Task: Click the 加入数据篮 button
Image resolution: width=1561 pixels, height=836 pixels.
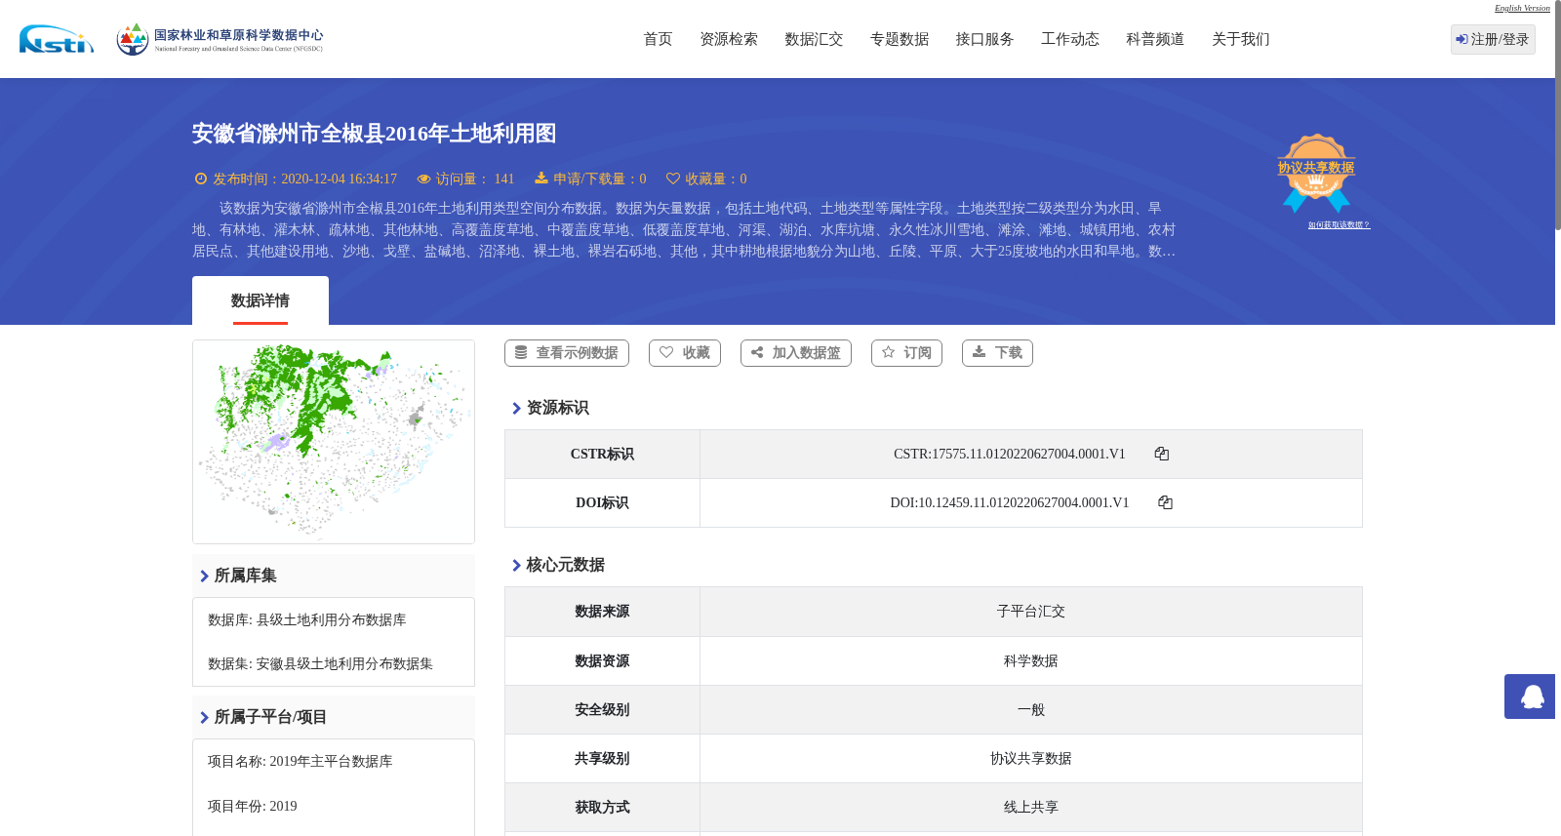Action: [x=796, y=353]
